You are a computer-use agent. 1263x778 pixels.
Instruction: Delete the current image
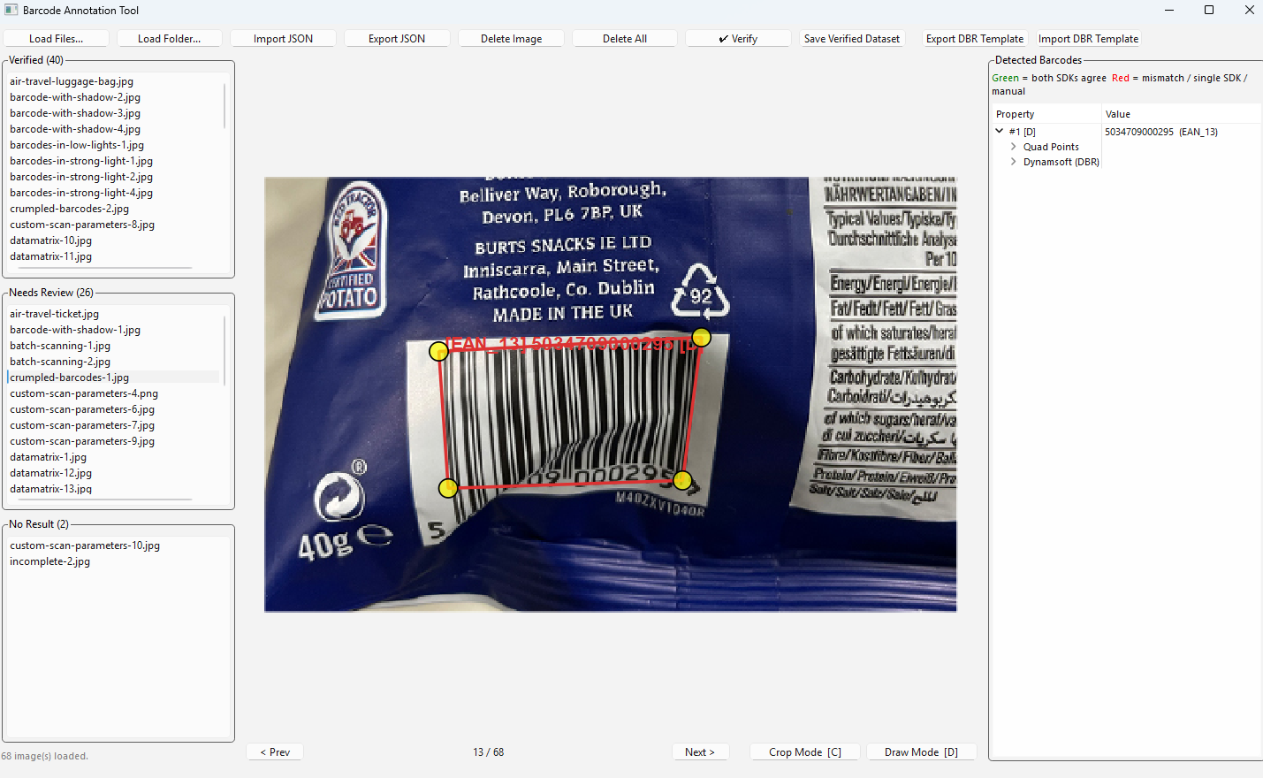point(511,38)
